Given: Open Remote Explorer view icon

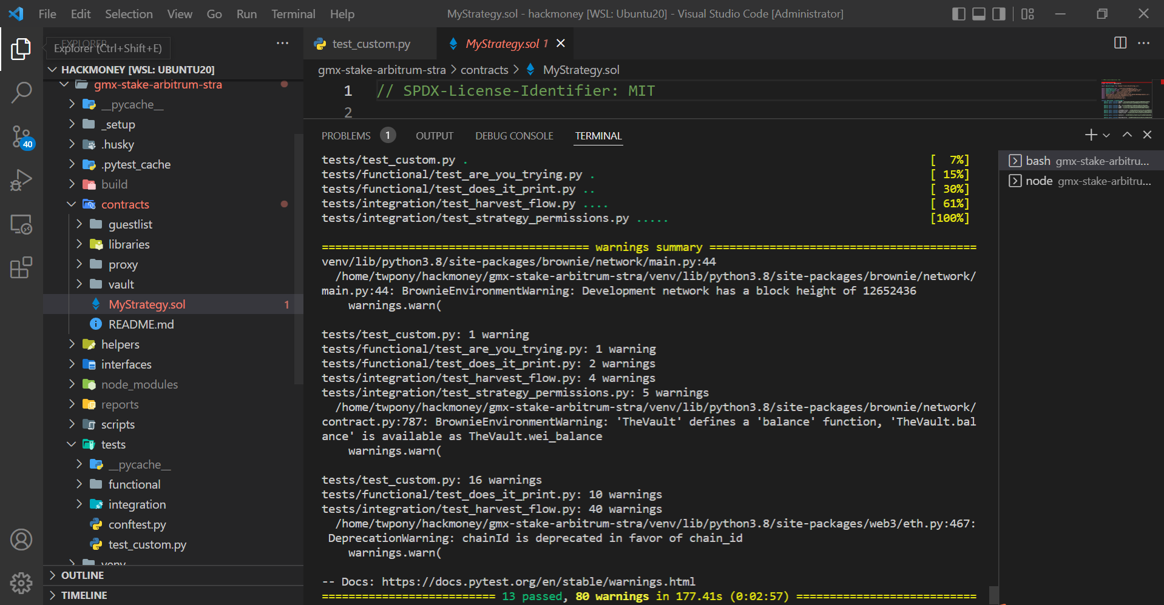Looking at the screenshot, I should point(21,224).
